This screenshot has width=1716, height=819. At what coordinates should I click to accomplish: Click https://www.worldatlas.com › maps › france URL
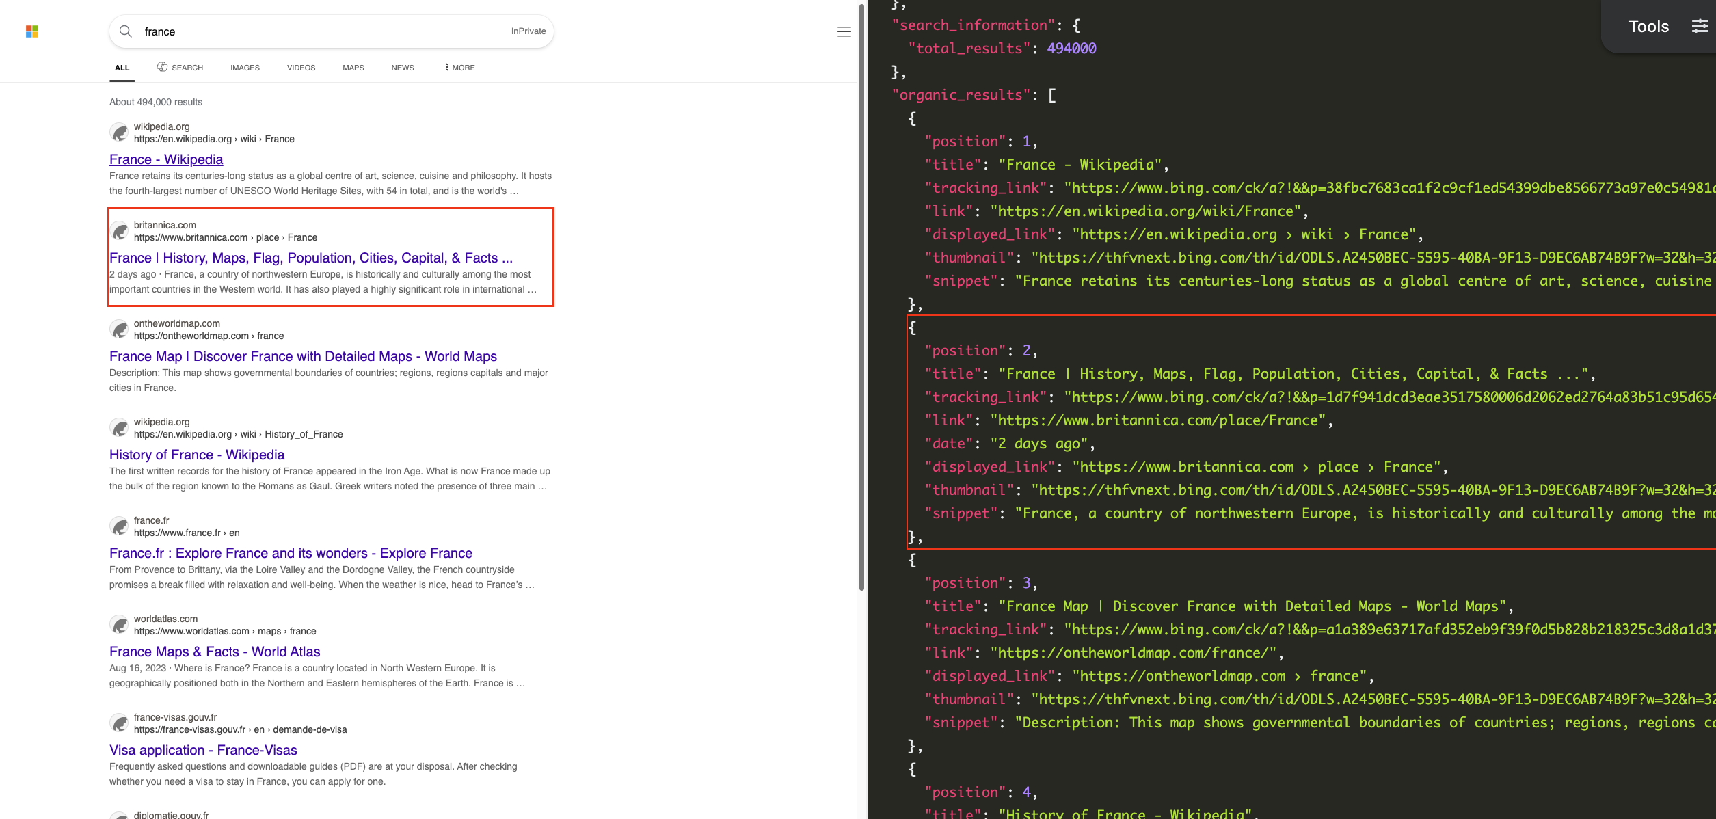[x=225, y=631]
